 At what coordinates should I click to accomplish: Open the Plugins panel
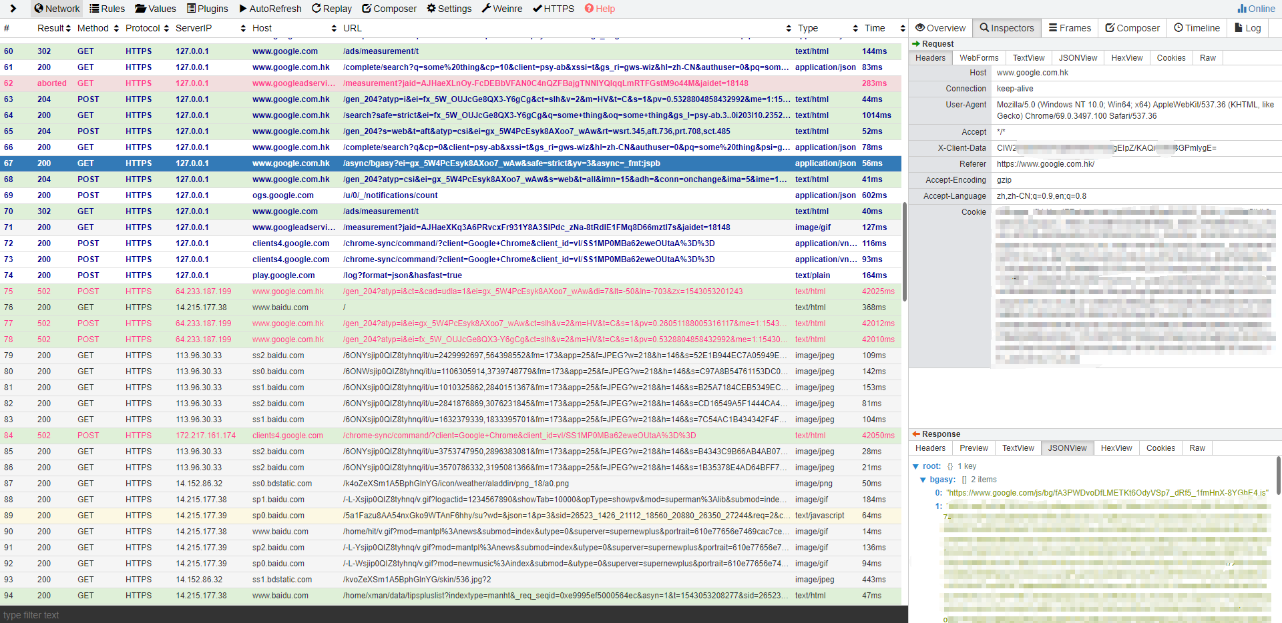[x=207, y=8]
